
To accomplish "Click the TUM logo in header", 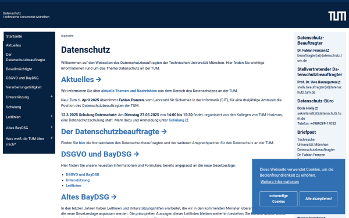I will (x=337, y=16).
